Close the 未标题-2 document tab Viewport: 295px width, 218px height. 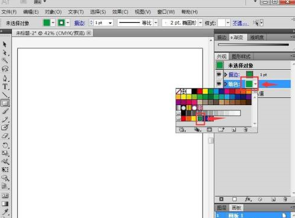[x=89, y=33]
